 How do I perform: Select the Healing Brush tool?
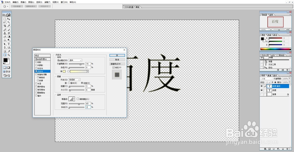click(5, 30)
